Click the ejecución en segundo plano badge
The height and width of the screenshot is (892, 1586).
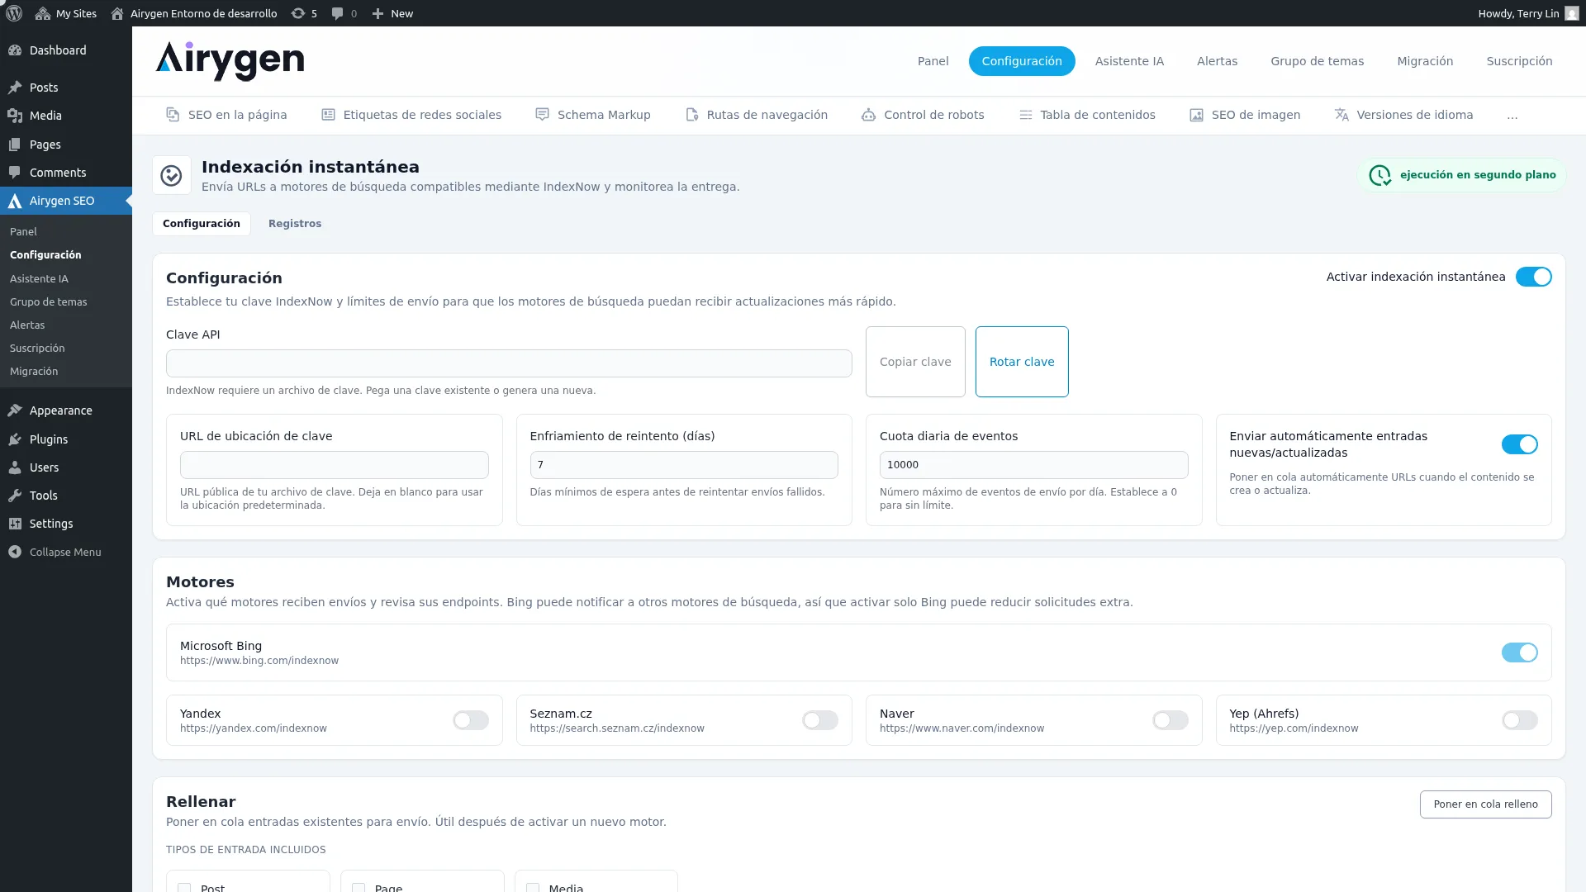pyautogui.click(x=1461, y=175)
